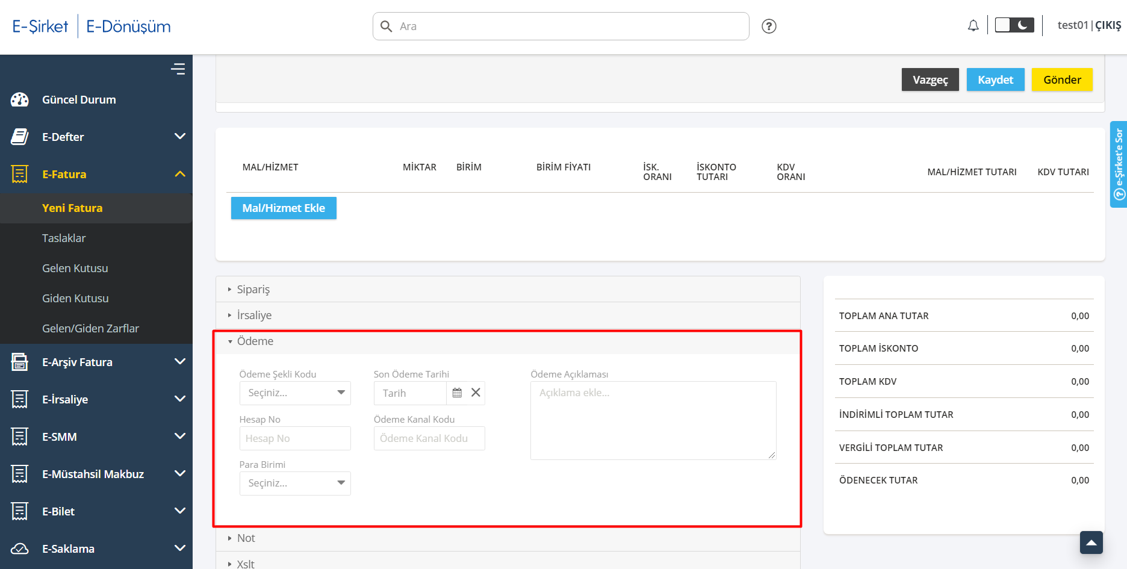Open Para Birimi dropdown
The height and width of the screenshot is (569, 1127).
(295, 483)
